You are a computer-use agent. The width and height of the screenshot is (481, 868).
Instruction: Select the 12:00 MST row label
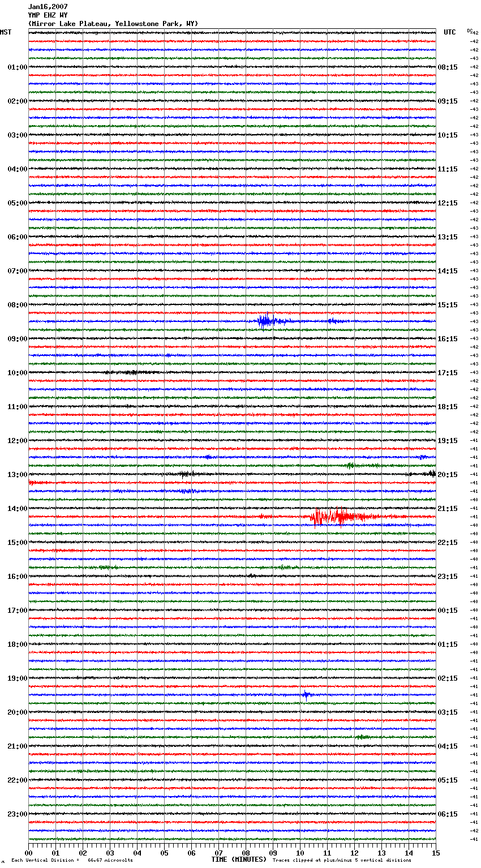point(18,441)
